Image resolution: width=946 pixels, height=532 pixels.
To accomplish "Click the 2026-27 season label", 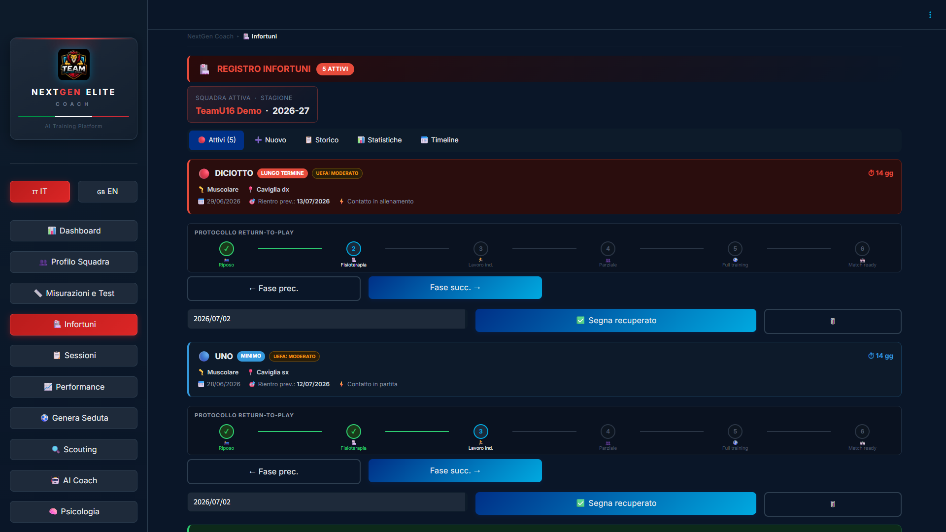I will coord(291,111).
